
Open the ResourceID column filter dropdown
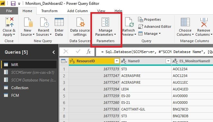[x=116, y=61]
